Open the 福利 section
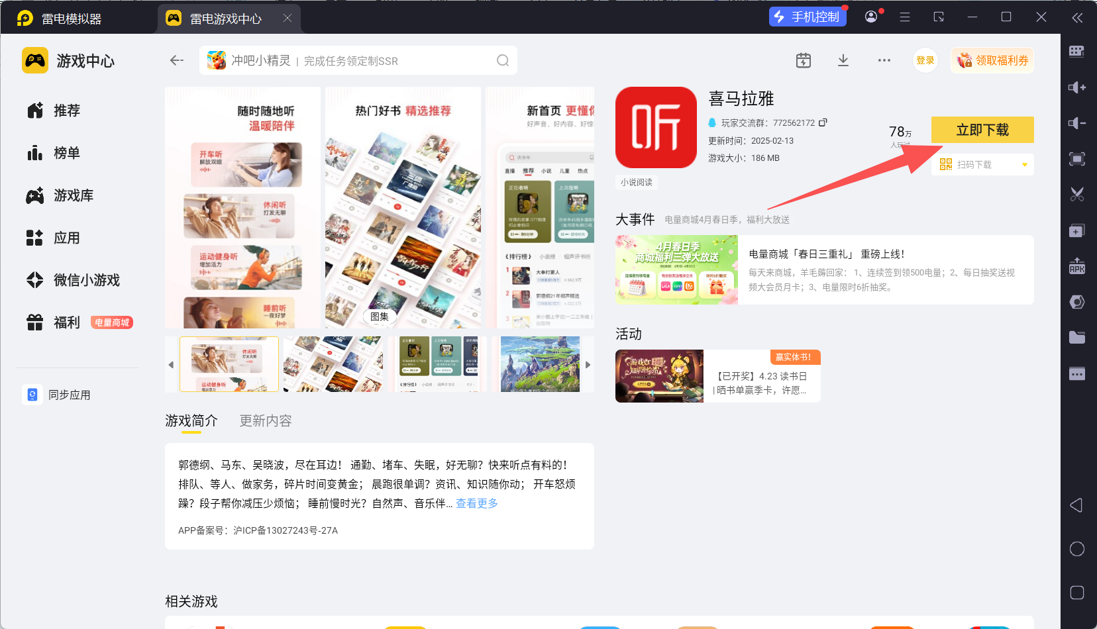The height and width of the screenshot is (629, 1097). (x=54, y=322)
